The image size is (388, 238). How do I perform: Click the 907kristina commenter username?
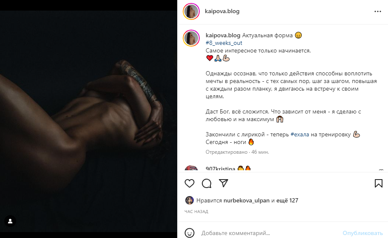tap(220, 169)
